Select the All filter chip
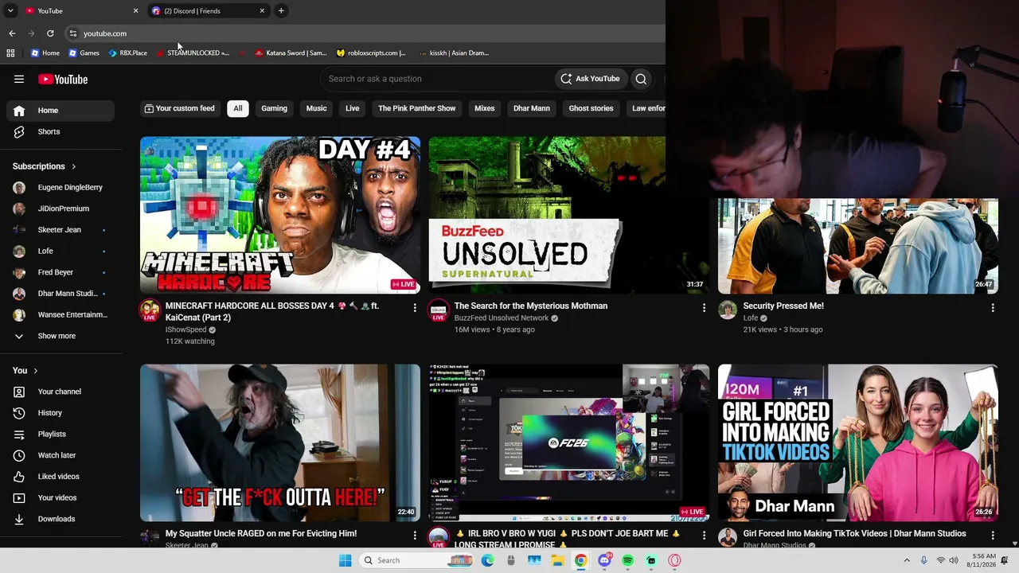This screenshot has width=1019, height=573. click(x=238, y=108)
